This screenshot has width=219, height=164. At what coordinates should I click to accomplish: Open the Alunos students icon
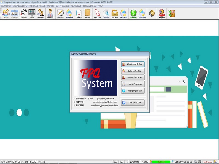(6, 14)
